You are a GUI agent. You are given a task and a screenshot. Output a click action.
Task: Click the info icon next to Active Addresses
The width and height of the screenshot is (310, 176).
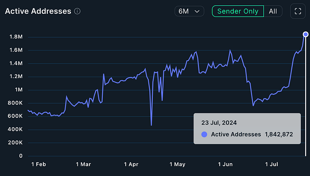(77, 11)
